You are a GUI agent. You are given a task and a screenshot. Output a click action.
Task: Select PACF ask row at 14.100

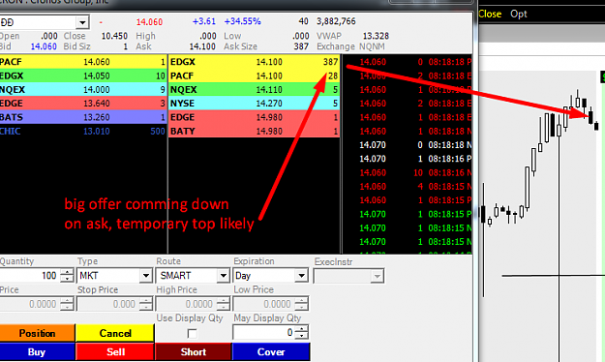[x=254, y=75]
